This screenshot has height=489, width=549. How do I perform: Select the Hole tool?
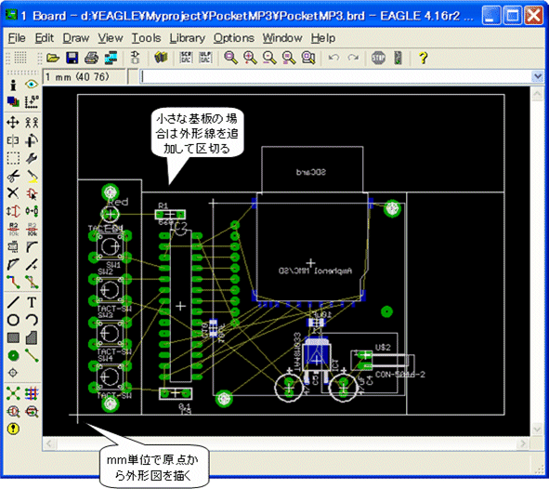(13, 373)
